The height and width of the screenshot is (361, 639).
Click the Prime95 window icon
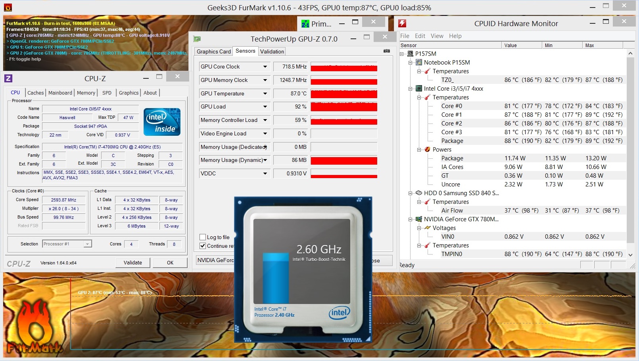point(305,24)
